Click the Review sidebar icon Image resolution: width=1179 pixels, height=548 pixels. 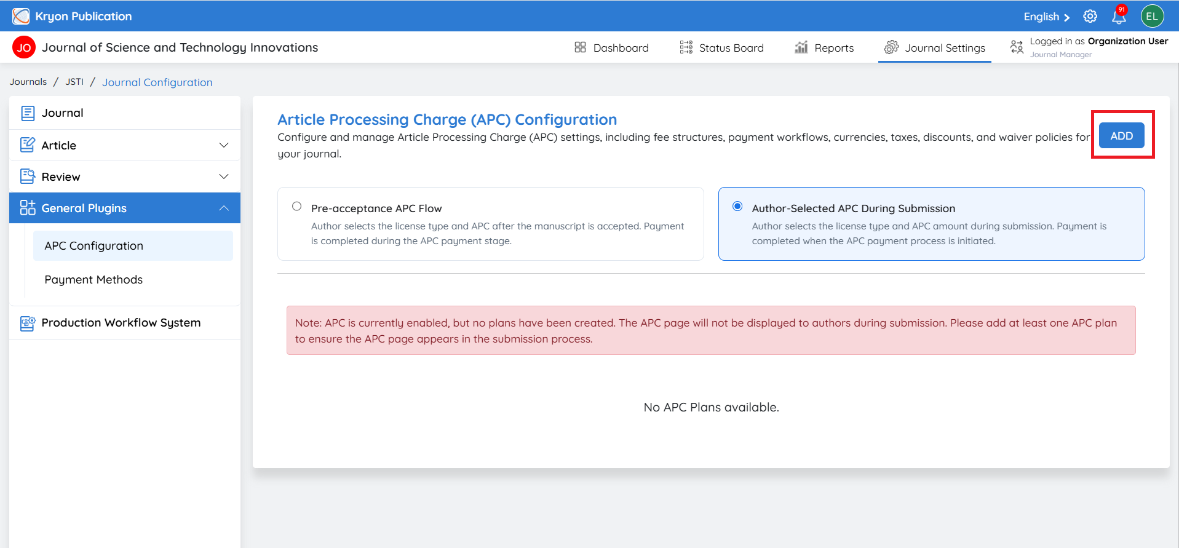(28, 177)
